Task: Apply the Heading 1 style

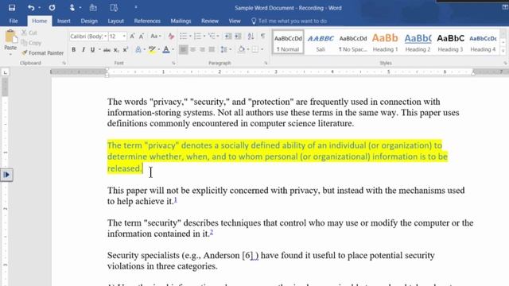Action: click(385, 42)
